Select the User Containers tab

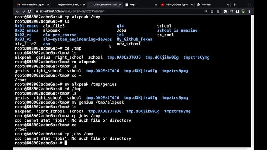[105, 5]
